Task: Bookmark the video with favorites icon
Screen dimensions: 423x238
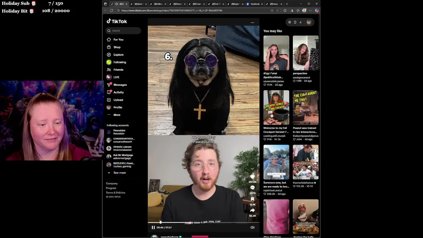Action: pyautogui.click(x=252, y=199)
